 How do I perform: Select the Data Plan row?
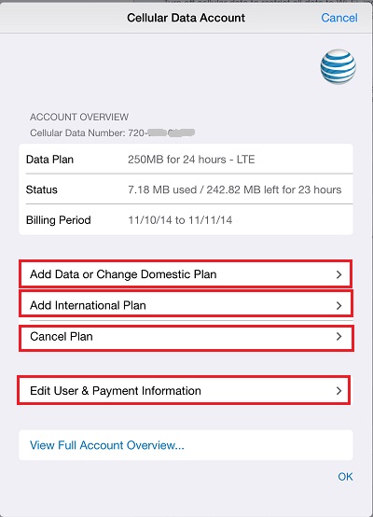[x=186, y=160]
